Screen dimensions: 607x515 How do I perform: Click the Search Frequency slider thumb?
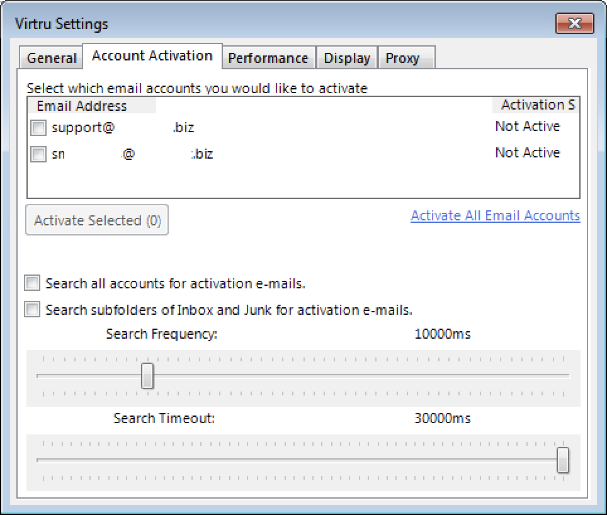[147, 375]
